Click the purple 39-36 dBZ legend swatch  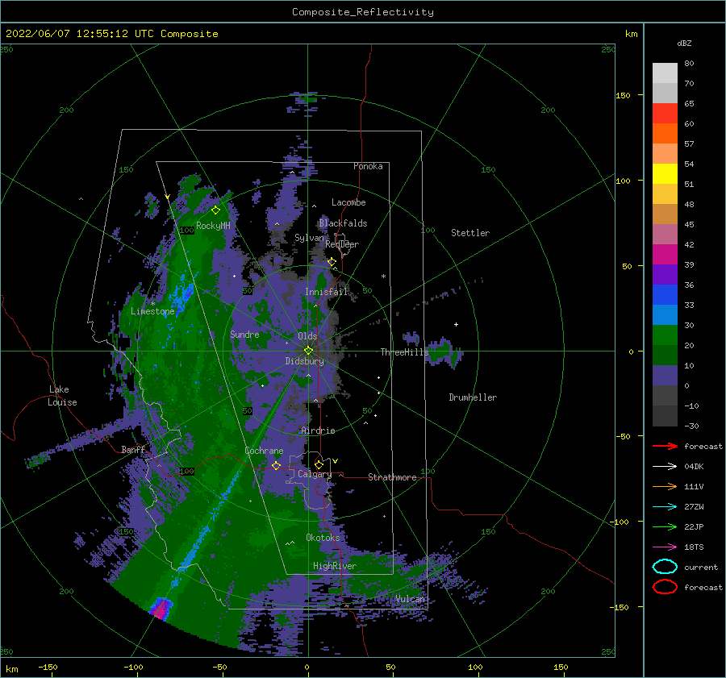665,274
